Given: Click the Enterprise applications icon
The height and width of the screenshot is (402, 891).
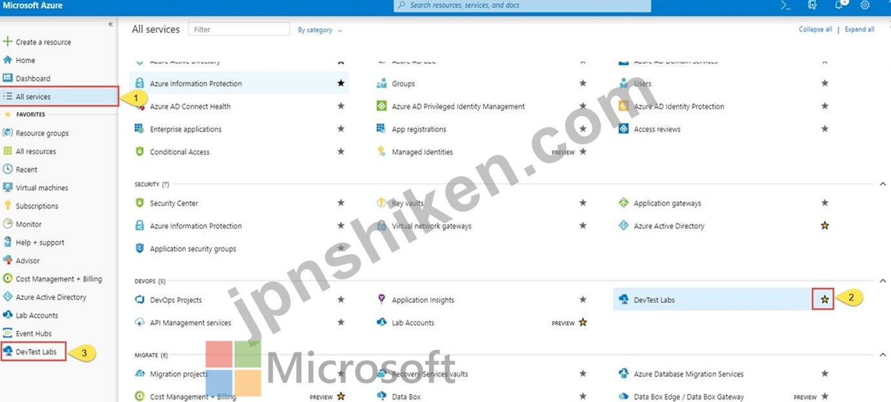Looking at the screenshot, I should [139, 129].
